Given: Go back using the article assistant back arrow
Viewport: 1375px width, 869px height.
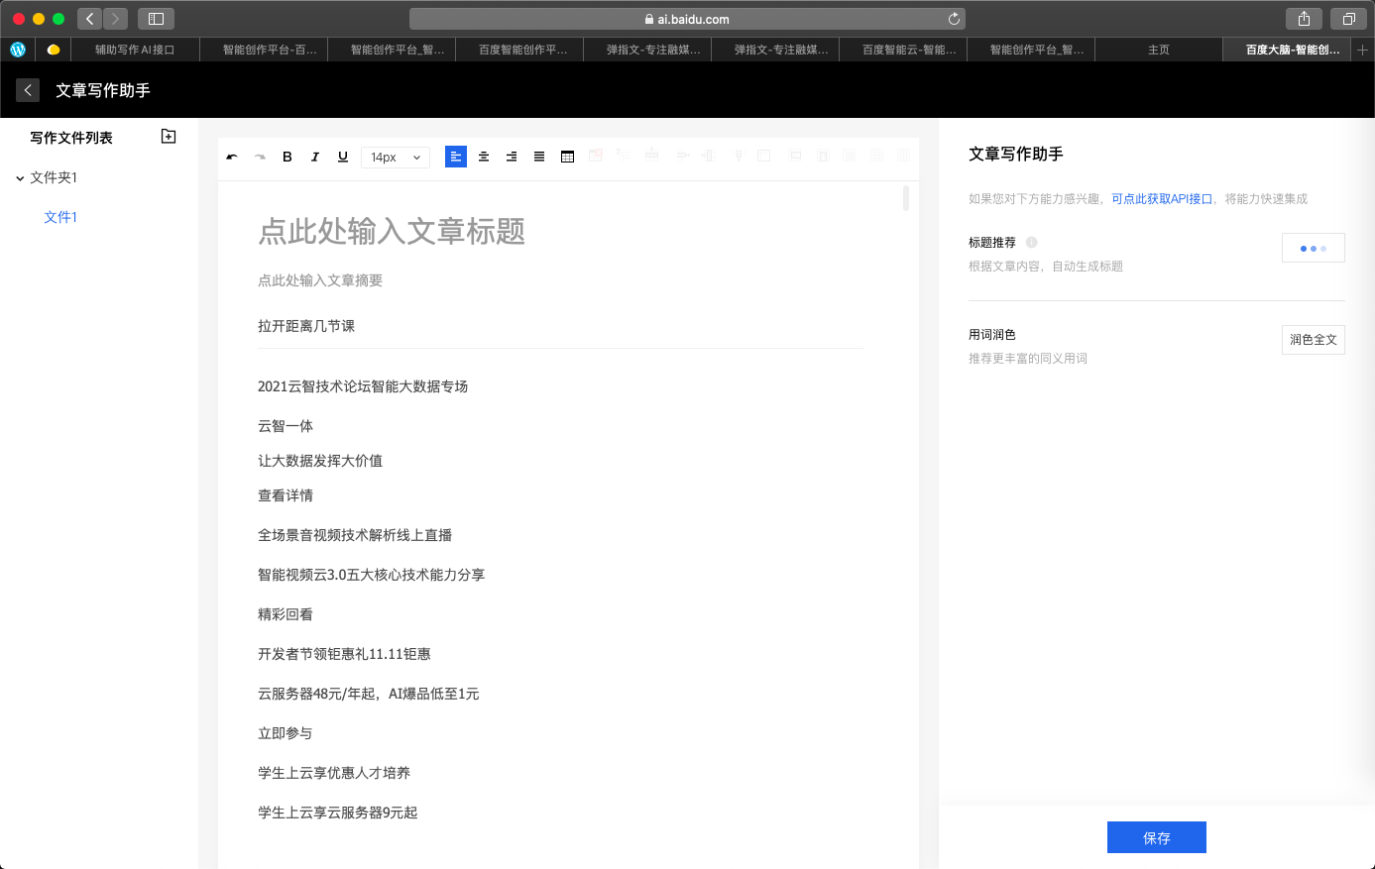Looking at the screenshot, I should click(28, 90).
